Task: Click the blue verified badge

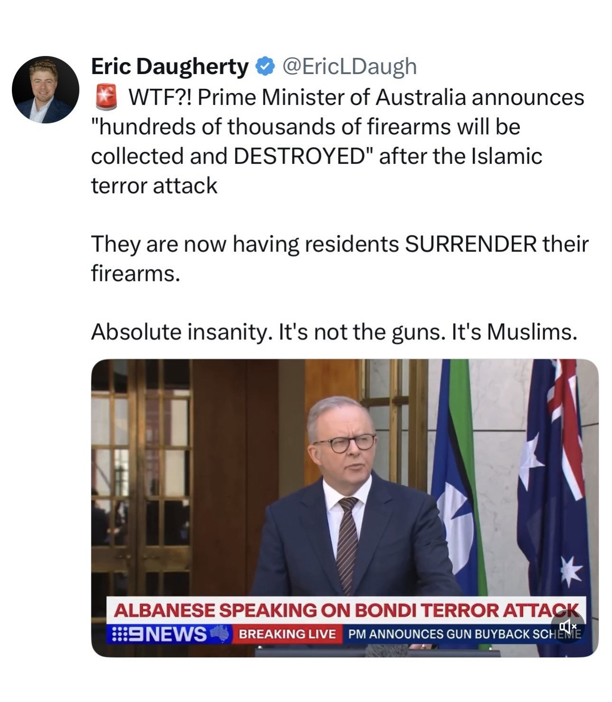Action: 265,66
